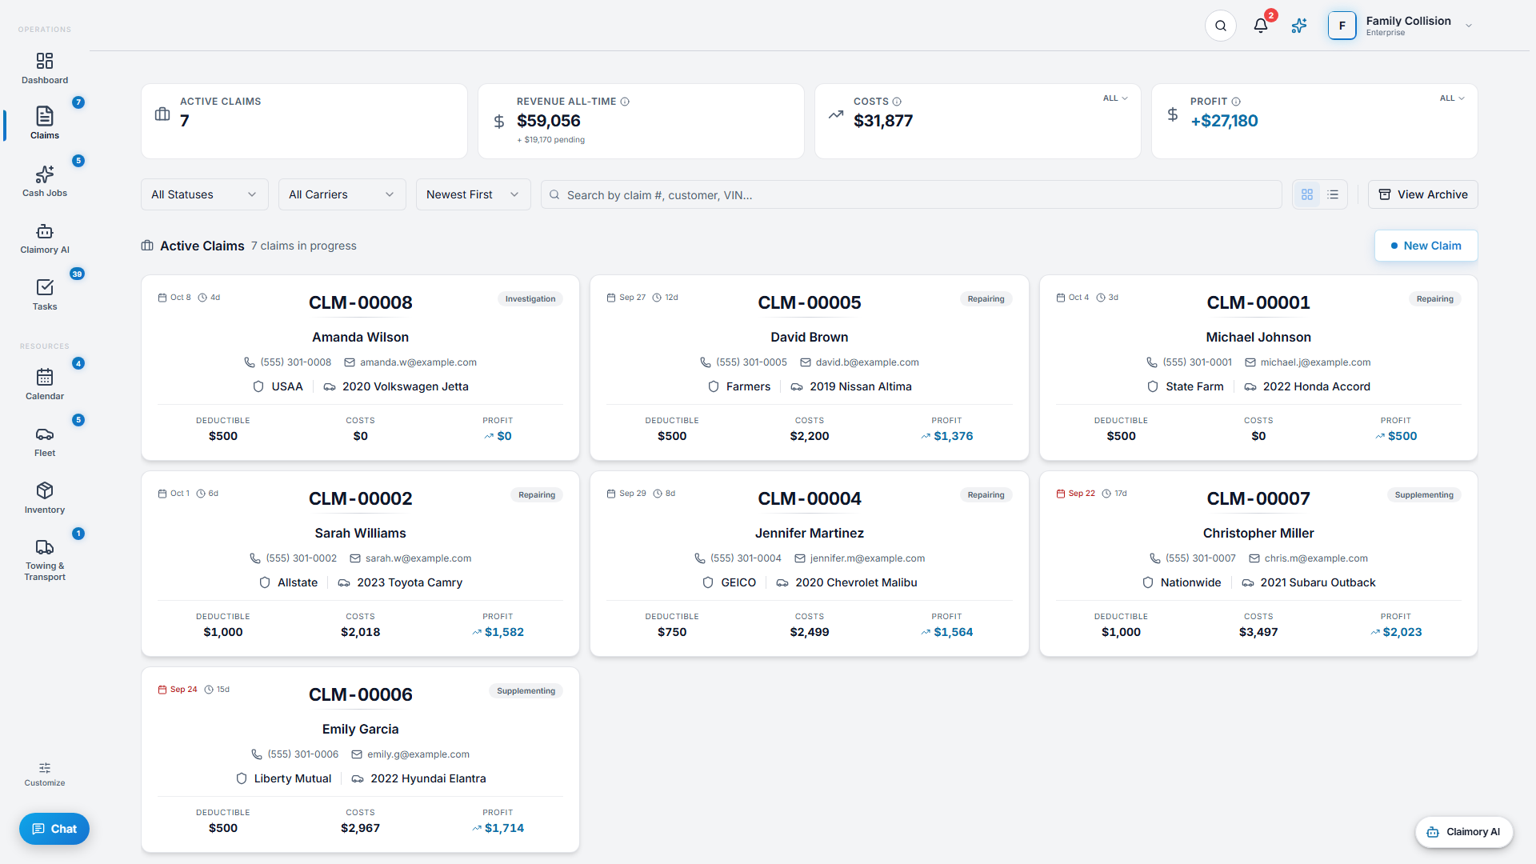Screen dimensions: 1536x864
Task: Open the floating Claimory AI button
Action: (x=1464, y=832)
